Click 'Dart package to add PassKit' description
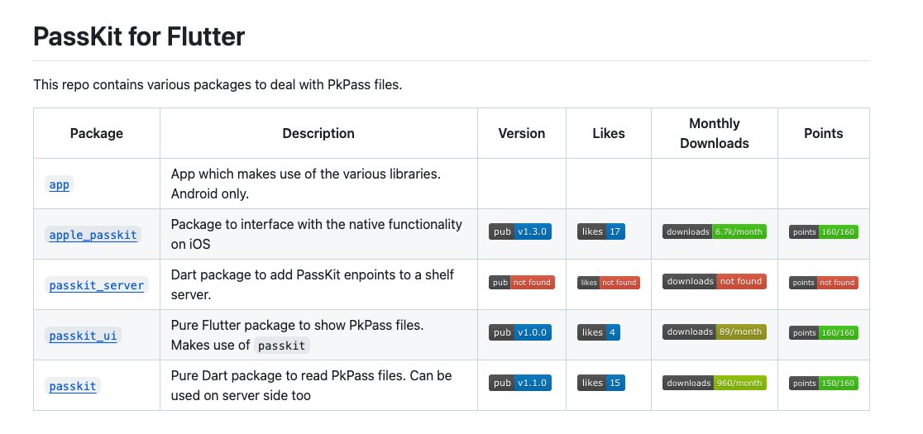The width and height of the screenshot is (923, 434). 313,284
